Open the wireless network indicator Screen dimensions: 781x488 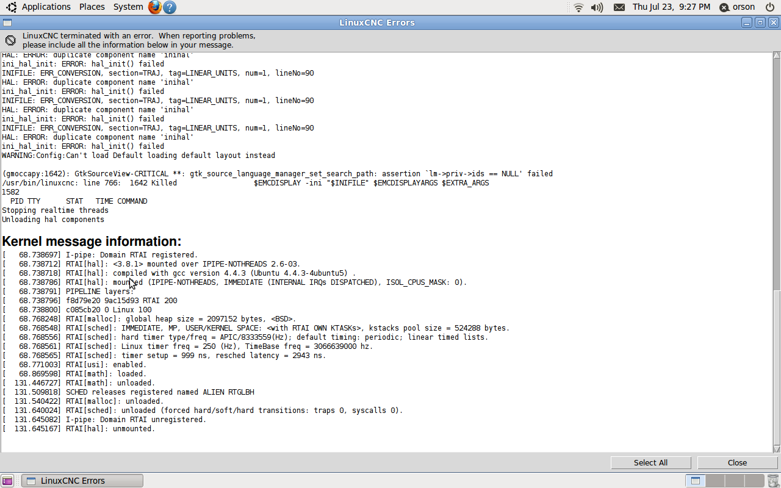point(578,7)
